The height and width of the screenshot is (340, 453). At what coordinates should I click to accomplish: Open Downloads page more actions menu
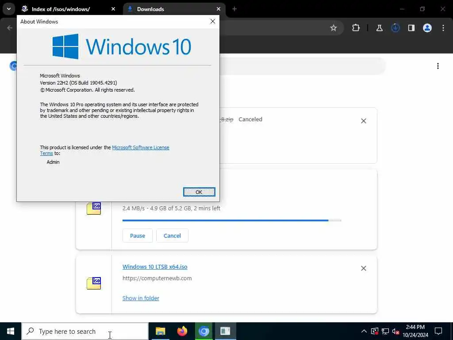438,66
